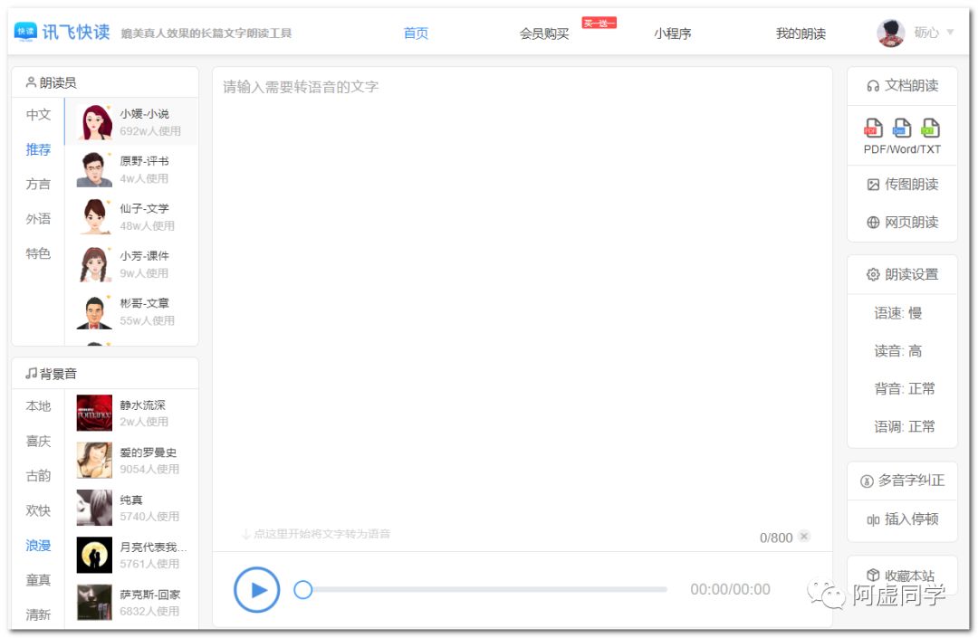Change the 读音: 高 setting

tap(897, 351)
